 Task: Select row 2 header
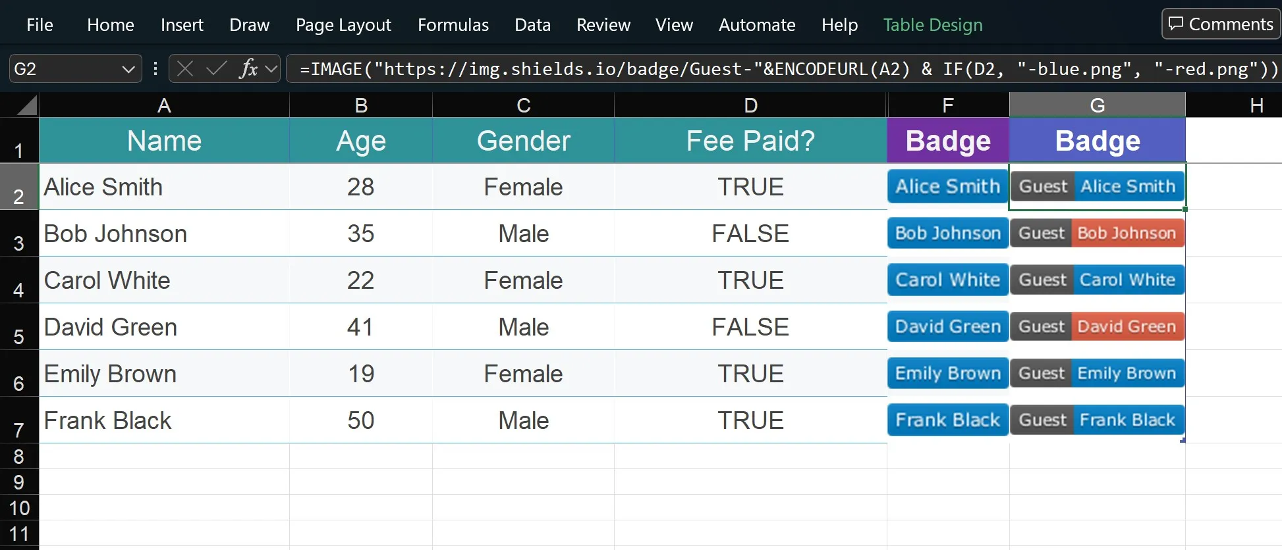[x=19, y=187]
